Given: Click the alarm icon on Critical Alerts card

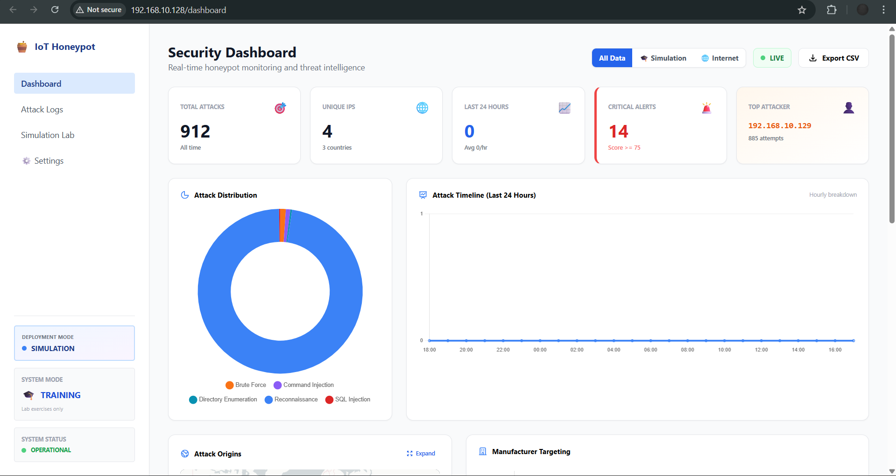Looking at the screenshot, I should pyautogui.click(x=706, y=108).
